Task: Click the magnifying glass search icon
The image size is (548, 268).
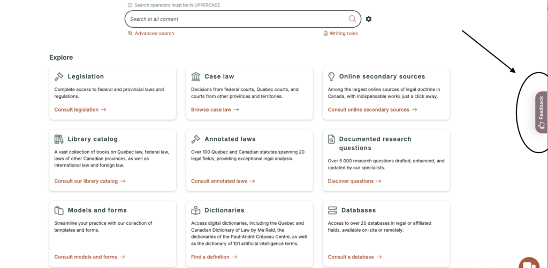Action: click(352, 19)
